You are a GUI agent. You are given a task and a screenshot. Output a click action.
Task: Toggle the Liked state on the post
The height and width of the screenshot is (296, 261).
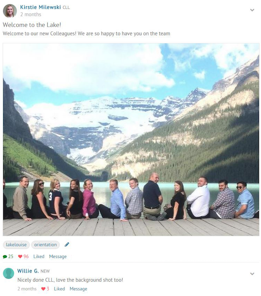pos(39,256)
